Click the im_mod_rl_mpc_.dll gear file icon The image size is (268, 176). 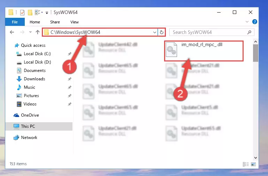pyautogui.click(x=171, y=50)
